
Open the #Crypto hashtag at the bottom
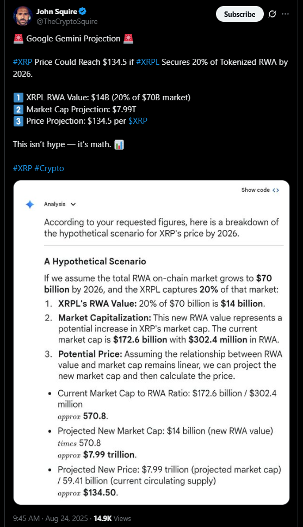tap(49, 168)
